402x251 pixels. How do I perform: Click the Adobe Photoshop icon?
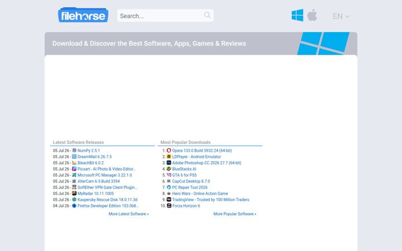pyautogui.click(x=169, y=163)
